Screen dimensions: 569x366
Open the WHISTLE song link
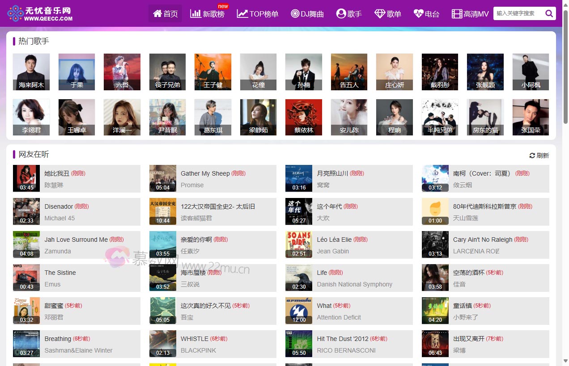[194, 339]
